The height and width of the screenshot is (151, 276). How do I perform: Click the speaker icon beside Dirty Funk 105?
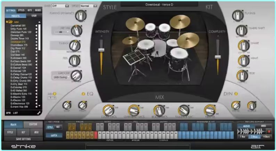pyautogui.click(x=36, y=29)
